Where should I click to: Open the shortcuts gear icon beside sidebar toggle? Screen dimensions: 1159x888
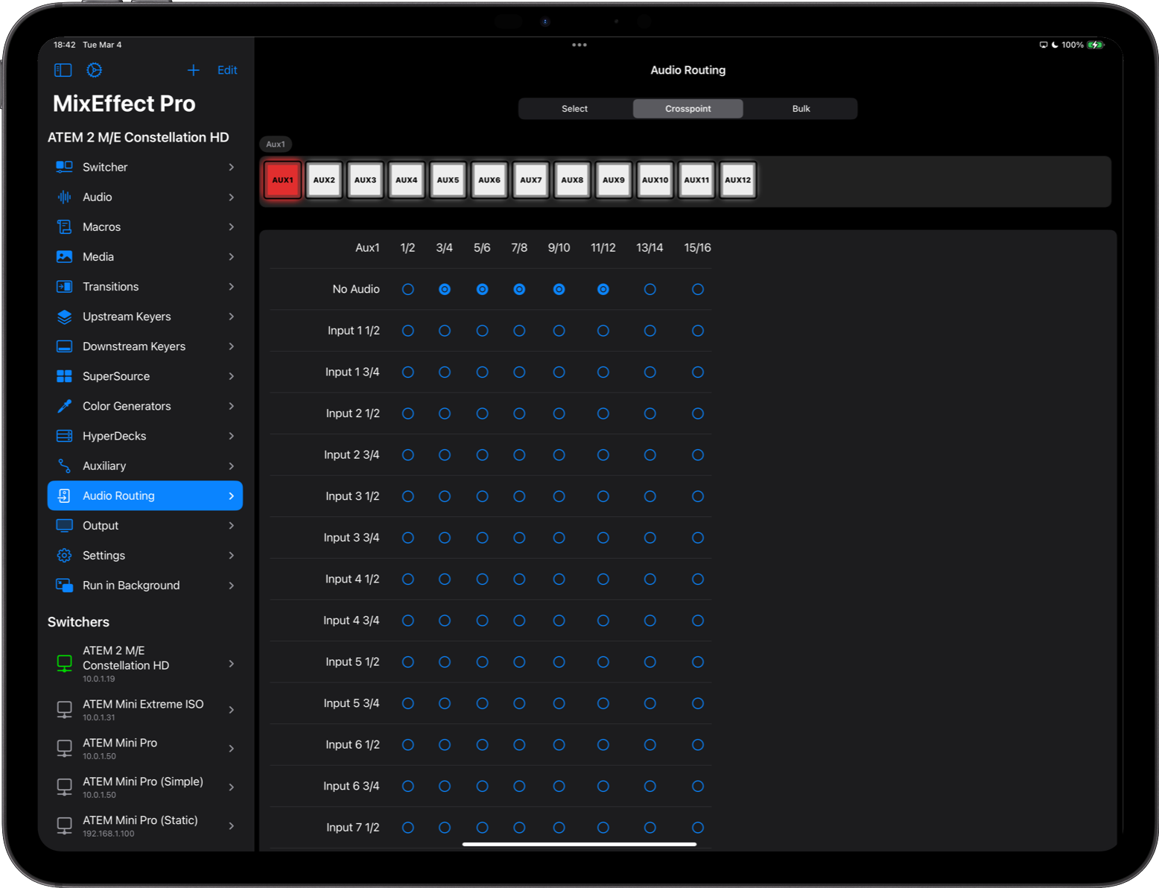pos(94,70)
